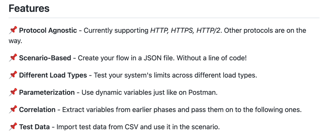Screen dimensions: 326x140
Task: Click the Features heading
Action: tap(29, 8)
